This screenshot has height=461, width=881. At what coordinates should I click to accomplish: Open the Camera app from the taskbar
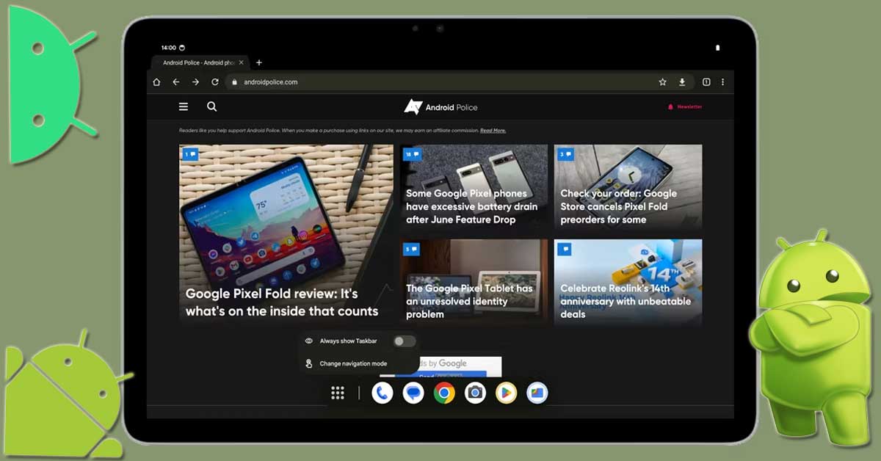(x=476, y=393)
